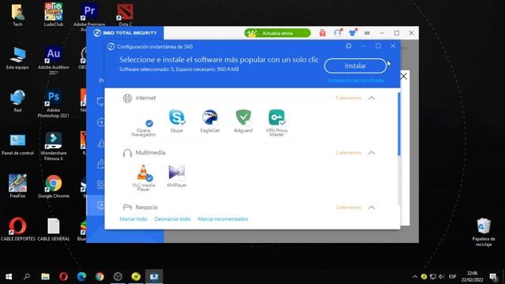Click the list scrollbar in the software dialog
The image size is (505, 284).
pyautogui.click(x=399, y=125)
